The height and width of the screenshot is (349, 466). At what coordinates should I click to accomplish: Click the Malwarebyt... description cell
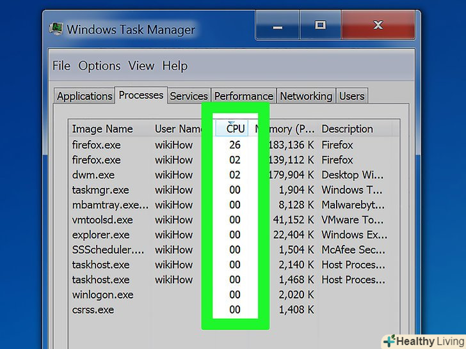353,205
